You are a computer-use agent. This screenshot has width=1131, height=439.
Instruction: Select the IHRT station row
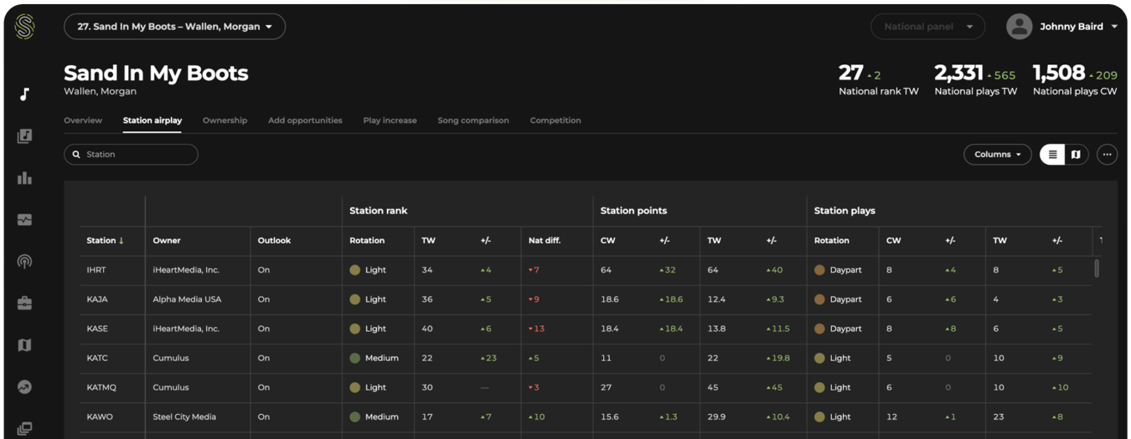click(586, 270)
